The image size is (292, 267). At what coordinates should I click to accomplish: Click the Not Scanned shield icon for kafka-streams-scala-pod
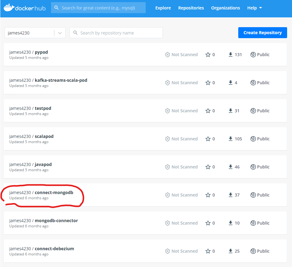[167, 83]
